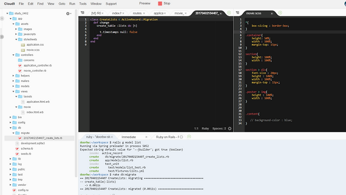
Task: Switch to the [M] /RE editor tab
Action: (x=96, y=13)
